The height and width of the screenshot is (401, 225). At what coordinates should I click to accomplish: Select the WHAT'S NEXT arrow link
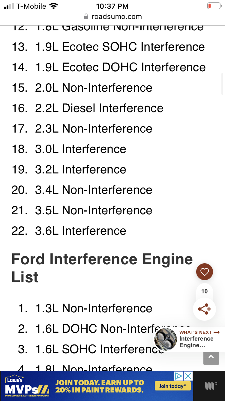tap(199, 332)
